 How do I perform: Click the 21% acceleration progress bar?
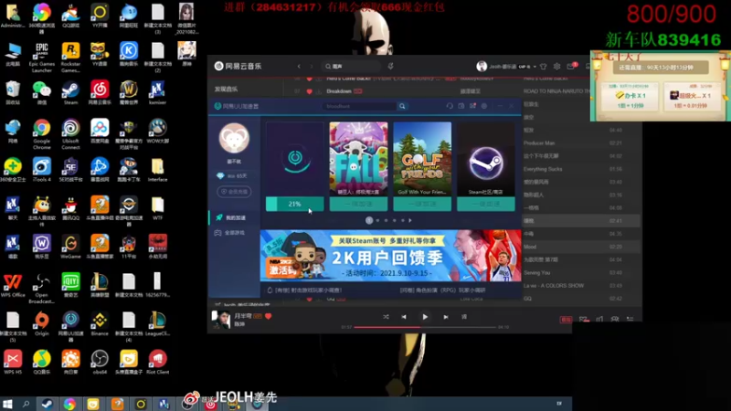[294, 204]
